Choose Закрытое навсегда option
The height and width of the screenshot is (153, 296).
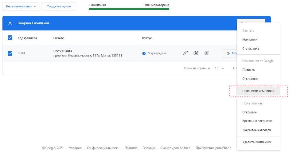256,130
